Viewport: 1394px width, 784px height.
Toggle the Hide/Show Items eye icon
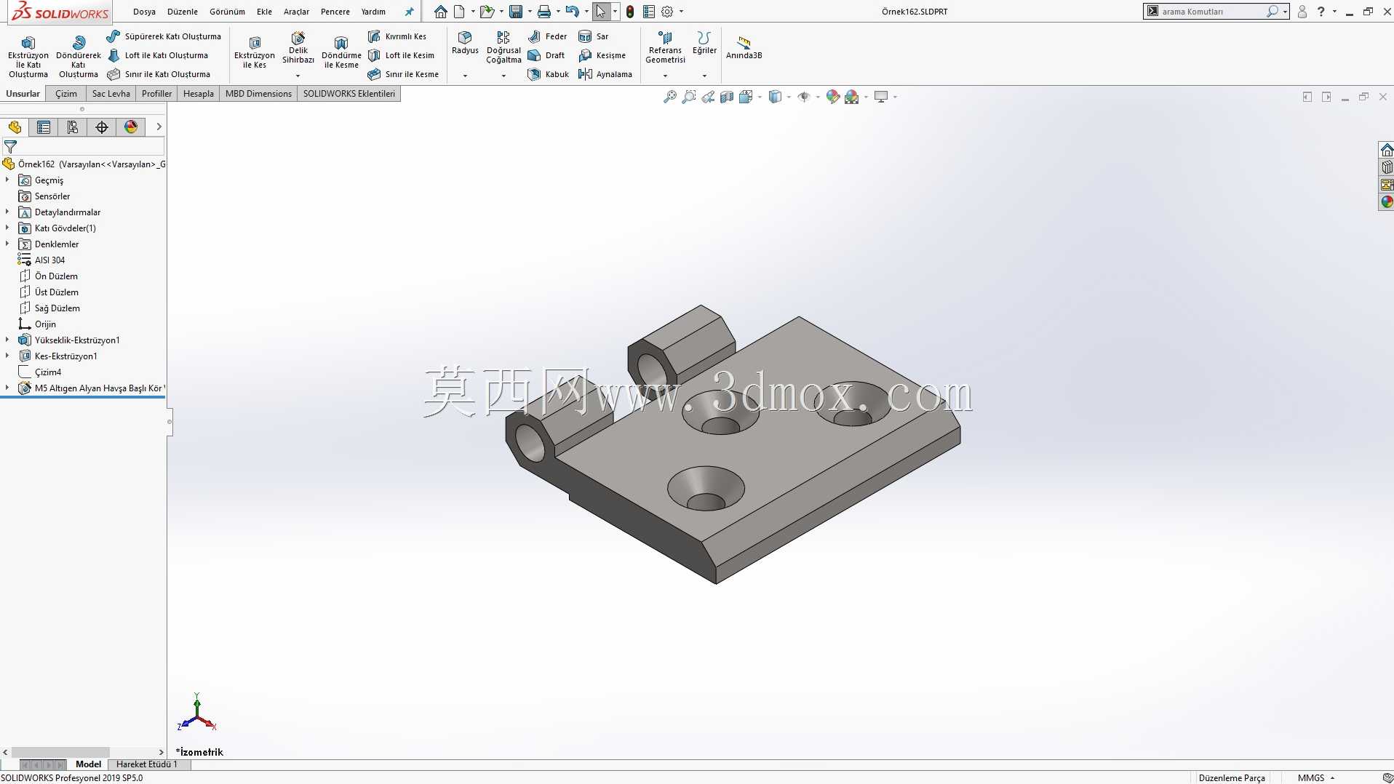pos(804,97)
